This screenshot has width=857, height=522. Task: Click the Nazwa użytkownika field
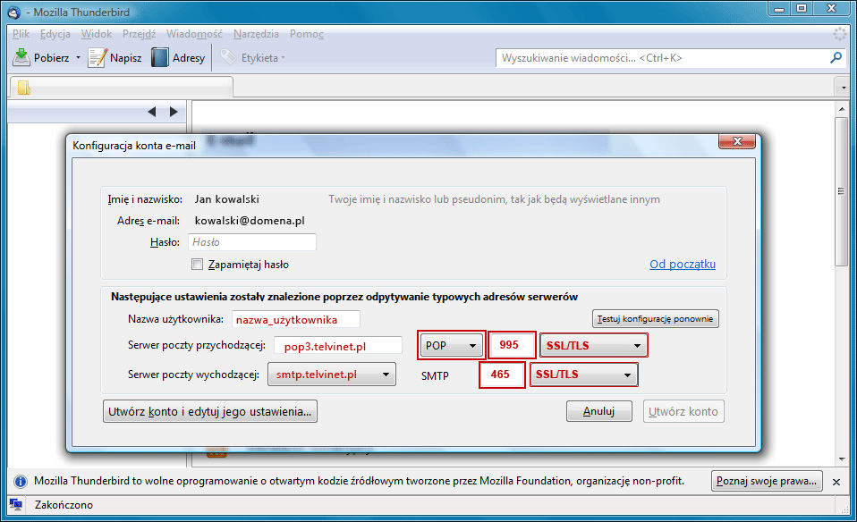coord(296,319)
